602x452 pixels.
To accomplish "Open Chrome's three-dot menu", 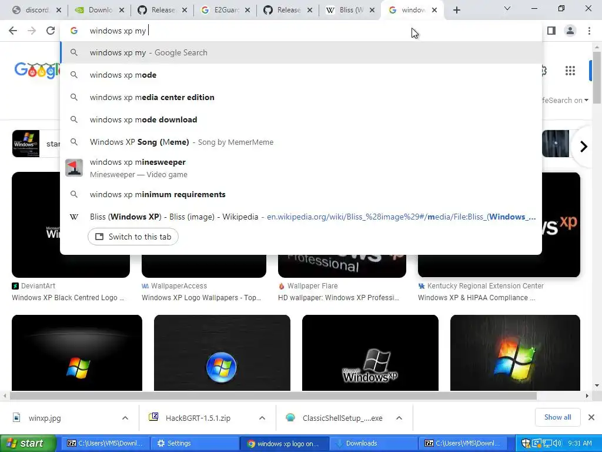I will tap(589, 31).
